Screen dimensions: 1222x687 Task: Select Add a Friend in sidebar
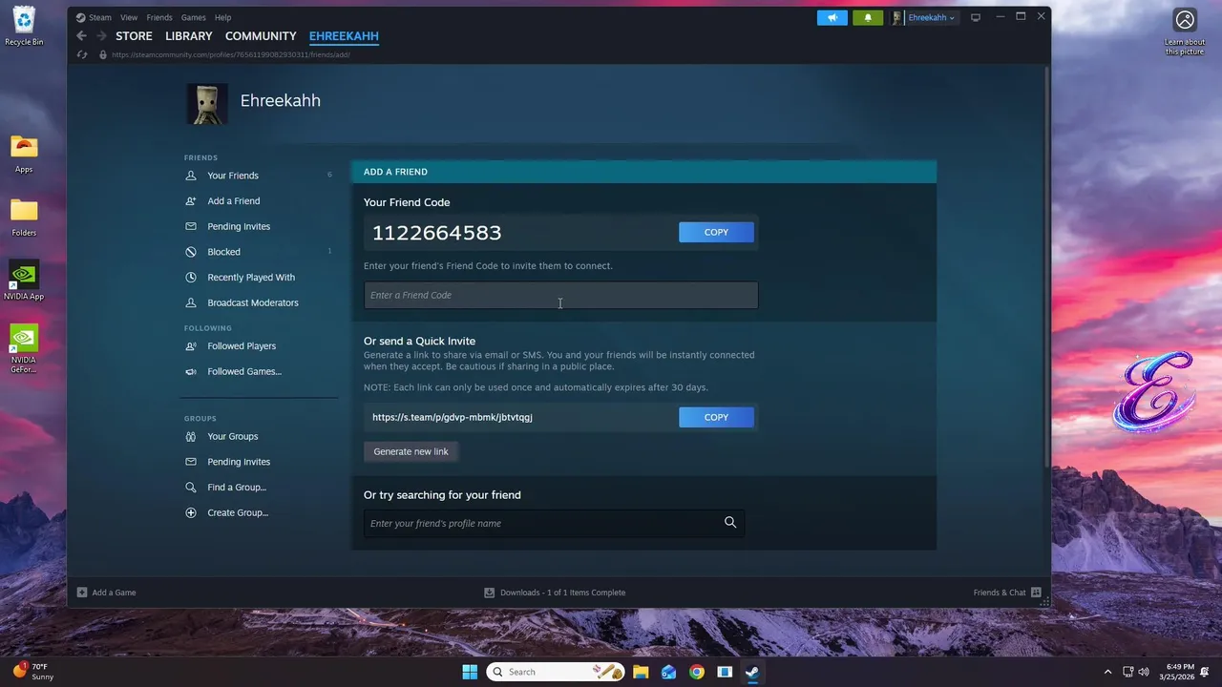[x=234, y=201]
